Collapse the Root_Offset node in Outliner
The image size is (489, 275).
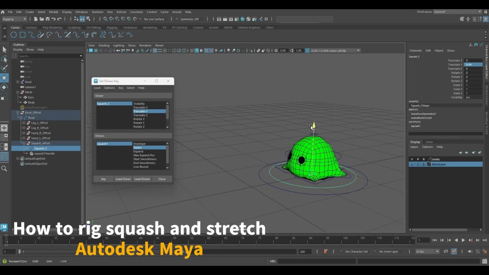click(x=18, y=113)
